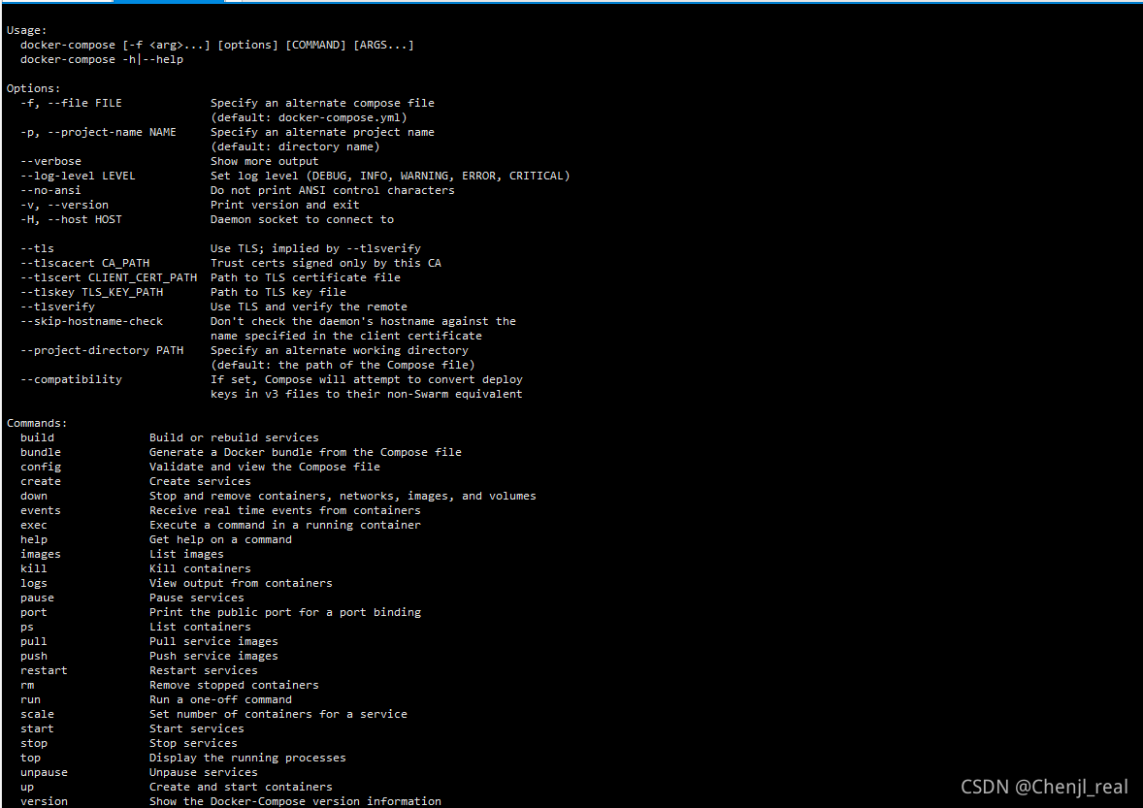The width and height of the screenshot is (1143, 808).
Task: Select the '--tlscert CLIENT_CERT_PATH' option
Action: 109,278
